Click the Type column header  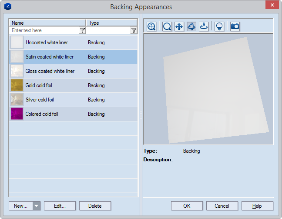[x=112, y=23]
